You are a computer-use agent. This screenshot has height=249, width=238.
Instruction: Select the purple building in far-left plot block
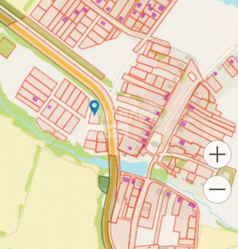point(35,99)
